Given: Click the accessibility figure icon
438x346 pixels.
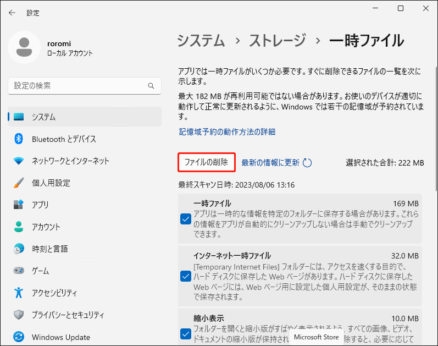Looking at the screenshot, I should coord(19,293).
